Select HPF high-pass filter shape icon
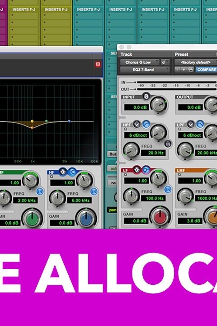Image resolution: width=217 pixels, height=326 pixels. [x=146, y=125]
